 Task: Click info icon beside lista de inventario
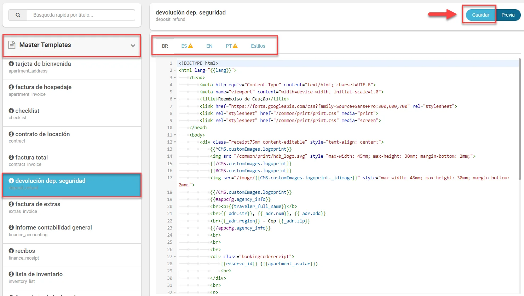tap(11, 274)
